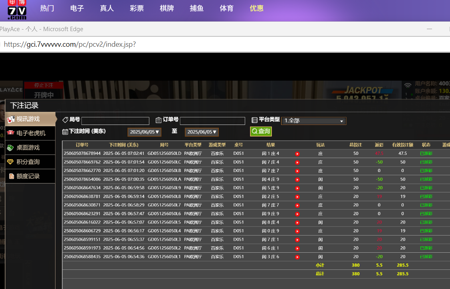Play video replay for round GD051256050LA

click(x=297, y=180)
